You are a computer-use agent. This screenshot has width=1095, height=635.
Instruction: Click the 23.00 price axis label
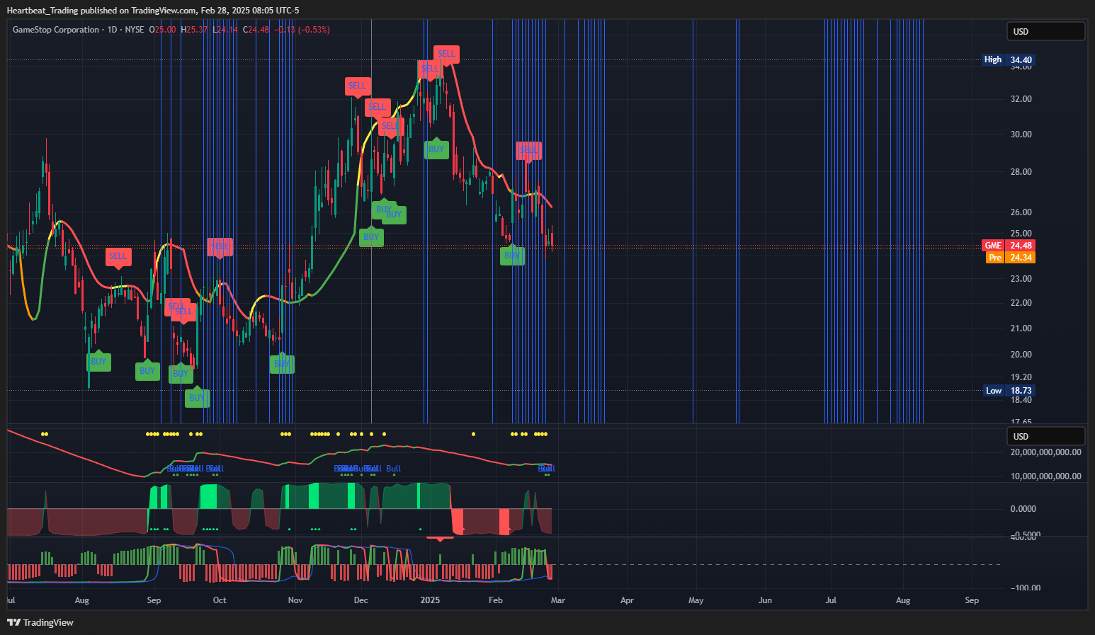(1021, 279)
